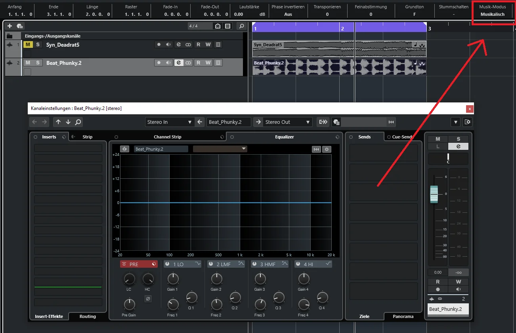Switch to the Strip tab

[x=87, y=137]
